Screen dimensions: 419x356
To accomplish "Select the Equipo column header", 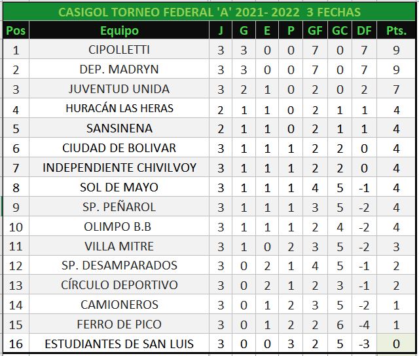I will coord(119,30).
